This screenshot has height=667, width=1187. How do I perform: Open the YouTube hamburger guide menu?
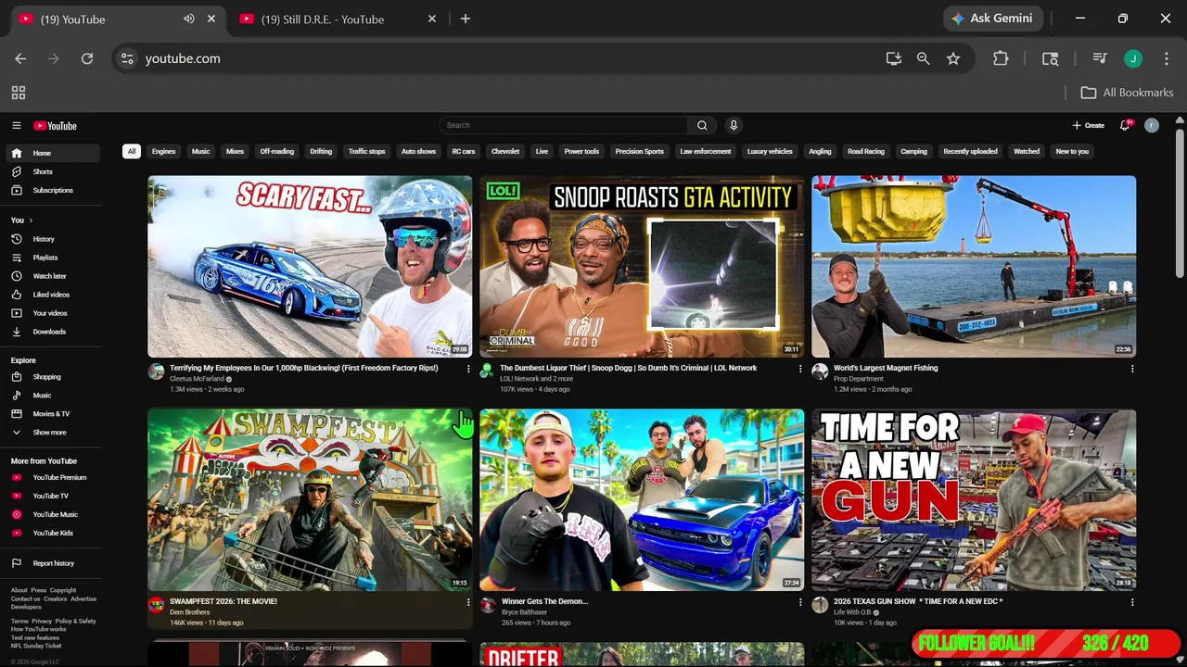click(x=16, y=125)
